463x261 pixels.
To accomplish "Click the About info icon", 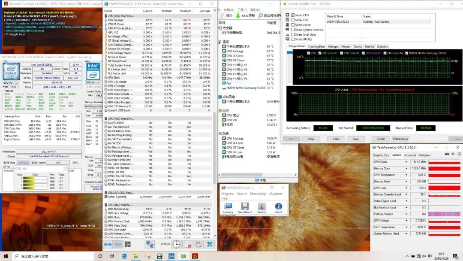I will point(279,206).
